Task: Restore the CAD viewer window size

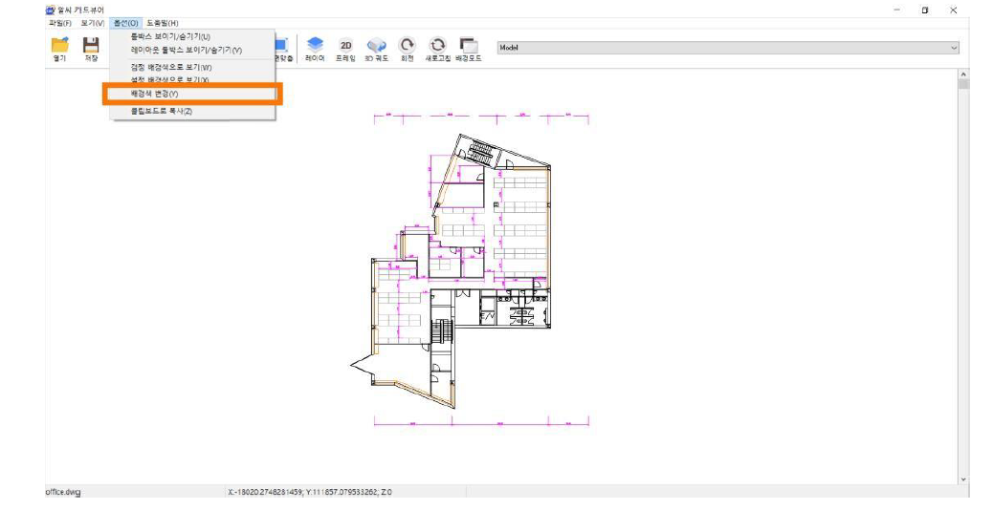Action: point(925,11)
